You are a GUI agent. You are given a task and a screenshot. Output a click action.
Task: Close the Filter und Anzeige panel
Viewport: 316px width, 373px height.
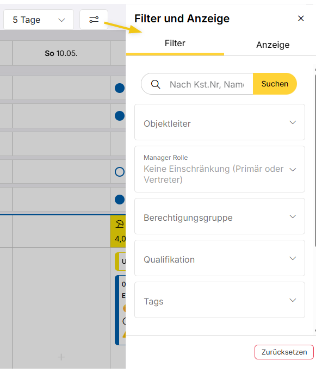click(301, 18)
